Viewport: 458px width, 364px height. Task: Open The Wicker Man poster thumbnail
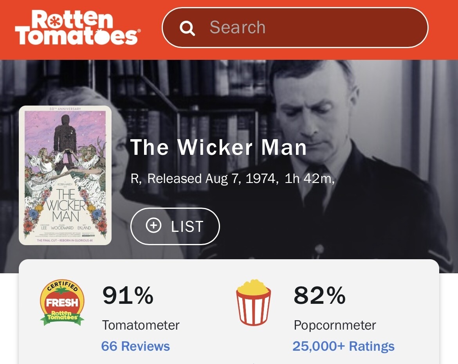point(65,175)
